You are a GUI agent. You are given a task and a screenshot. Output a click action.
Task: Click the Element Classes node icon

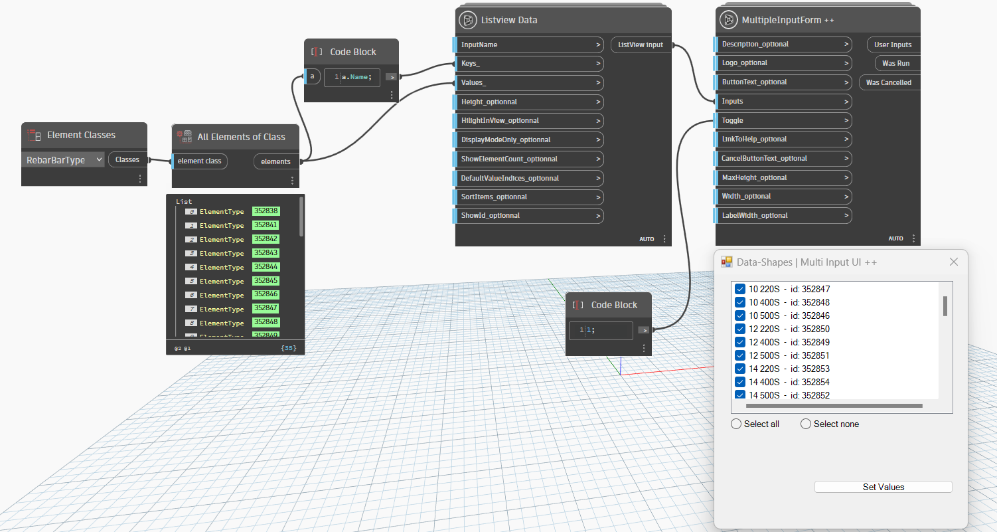point(33,135)
